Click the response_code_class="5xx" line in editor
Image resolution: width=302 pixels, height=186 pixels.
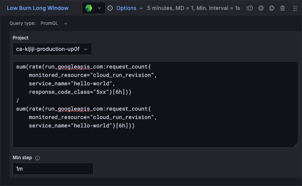83,92
